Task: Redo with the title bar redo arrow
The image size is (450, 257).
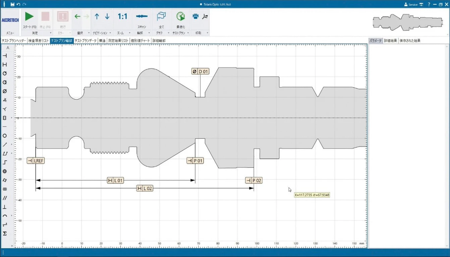Action: 24,4
